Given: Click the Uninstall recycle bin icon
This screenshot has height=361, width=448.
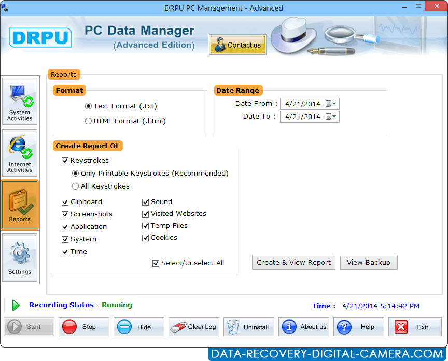Looking at the screenshot, I should 233,327.
